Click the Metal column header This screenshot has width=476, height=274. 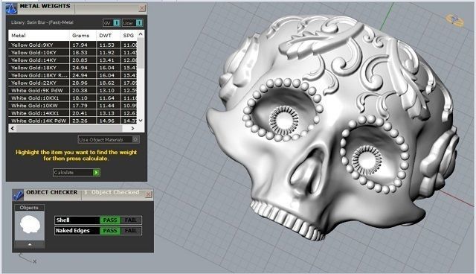point(39,36)
